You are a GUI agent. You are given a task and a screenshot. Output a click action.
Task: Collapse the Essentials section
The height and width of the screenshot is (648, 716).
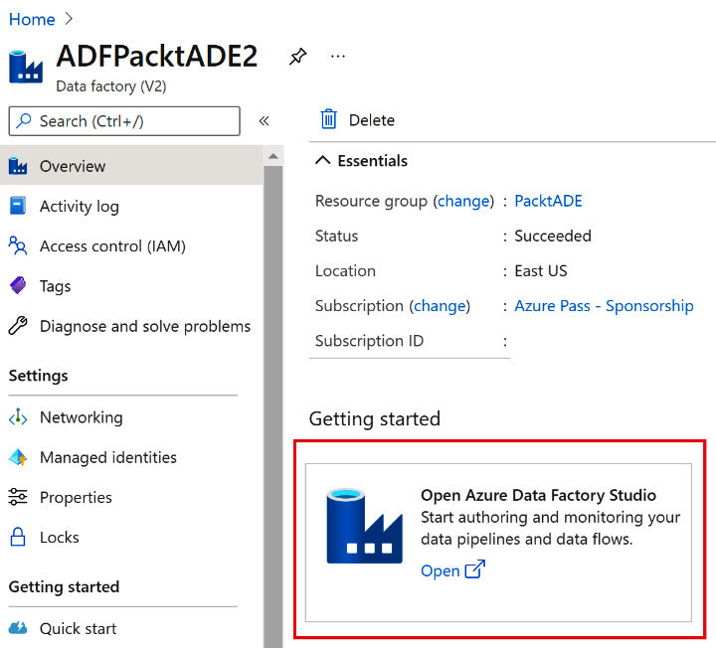tap(323, 161)
